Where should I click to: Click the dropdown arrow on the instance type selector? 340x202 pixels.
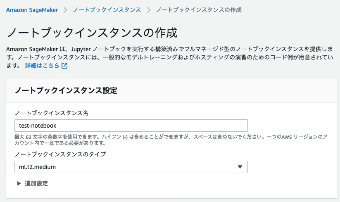tap(240, 167)
